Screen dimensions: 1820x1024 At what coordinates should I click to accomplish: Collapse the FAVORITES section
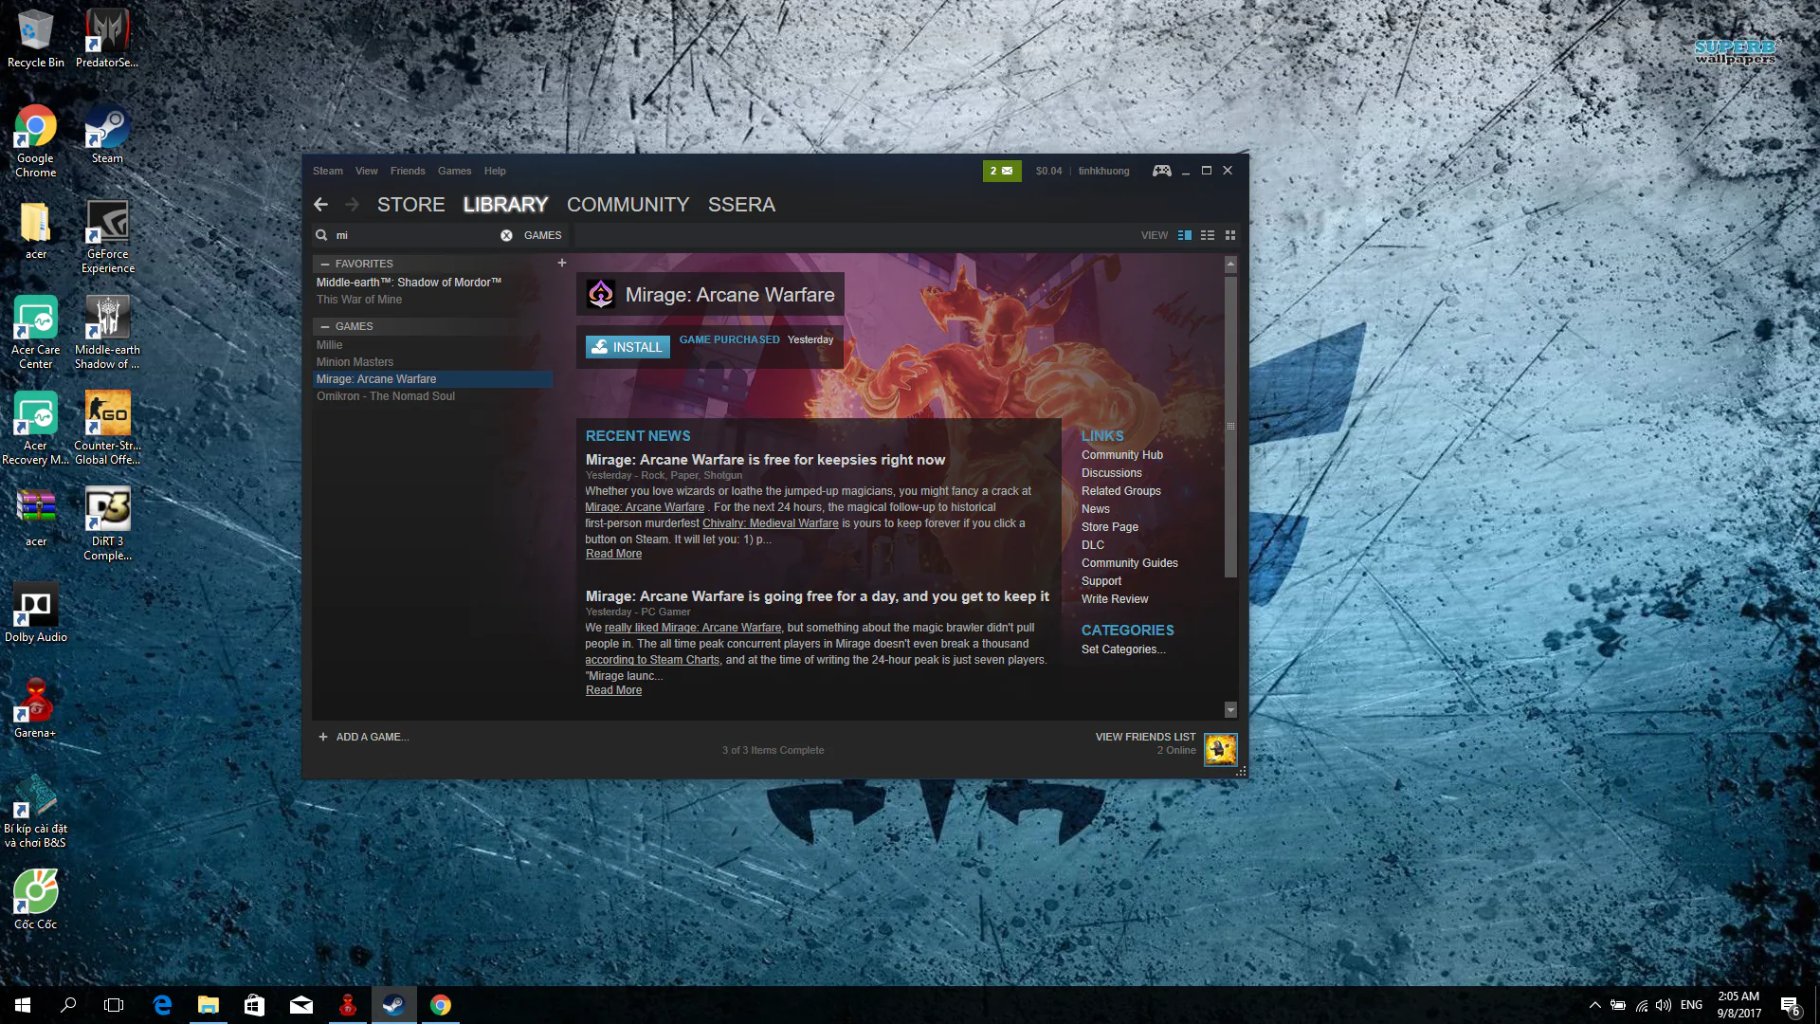click(x=325, y=264)
